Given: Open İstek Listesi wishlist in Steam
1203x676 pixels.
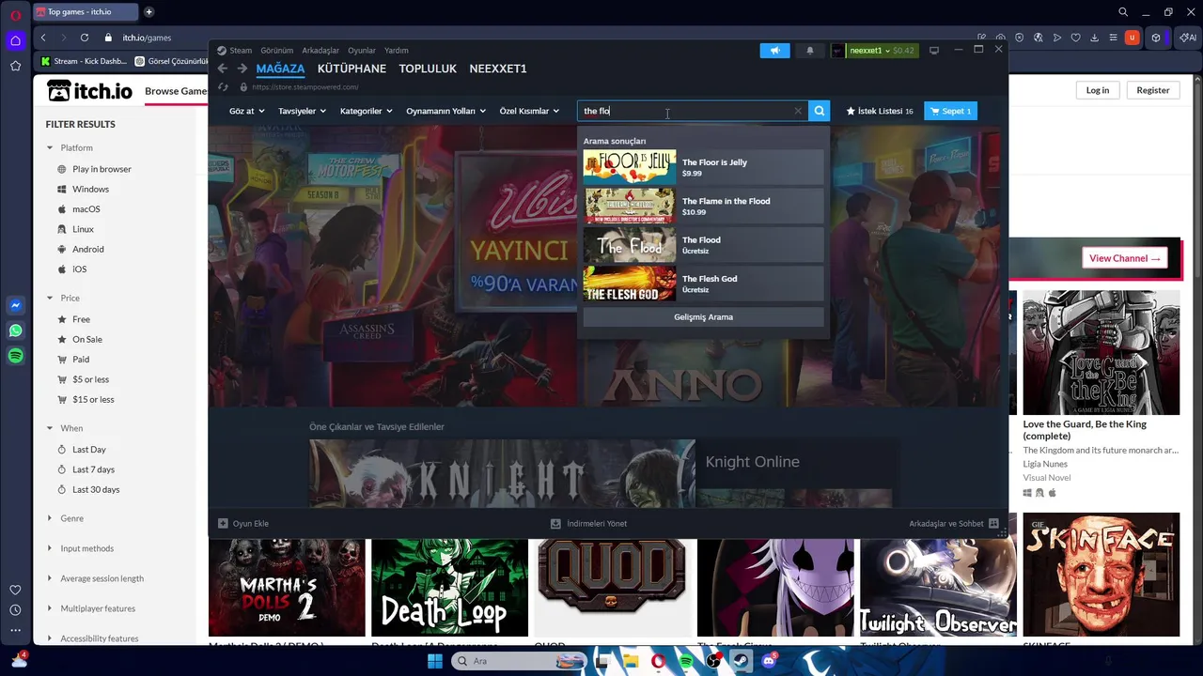Looking at the screenshot, I should [880, 111].
